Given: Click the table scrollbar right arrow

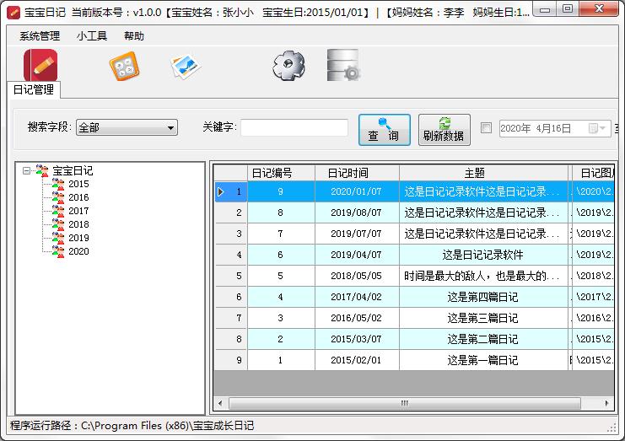Looking at the screenshot, I should [606, 403].
